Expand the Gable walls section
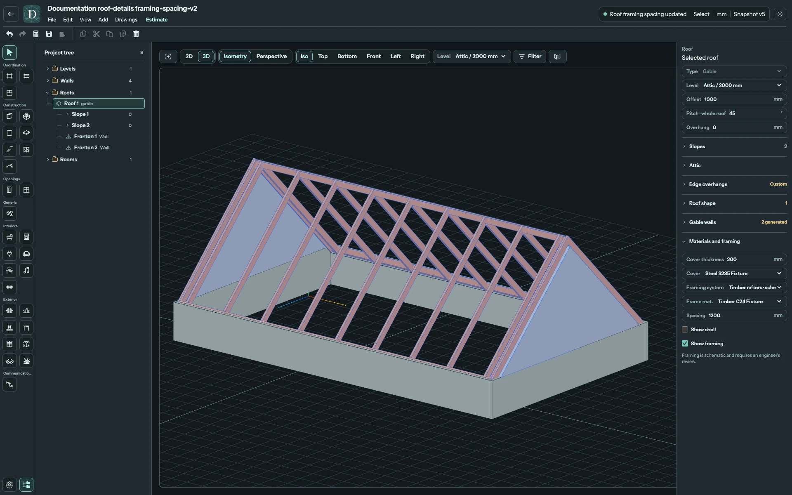This screenshot has width=792, height=495. pos(734,222)
